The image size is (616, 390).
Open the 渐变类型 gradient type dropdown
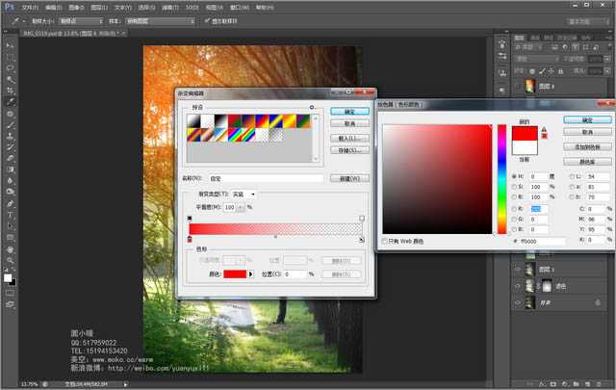(244, 194)
